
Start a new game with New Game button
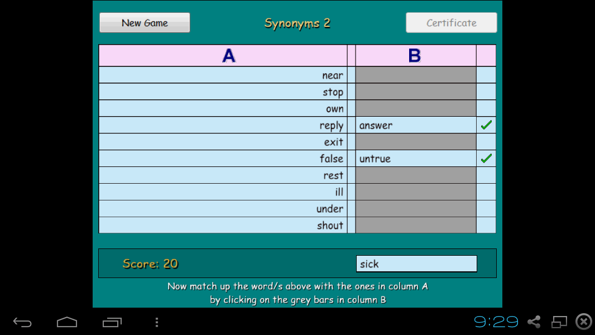click(x=145, y=23)
